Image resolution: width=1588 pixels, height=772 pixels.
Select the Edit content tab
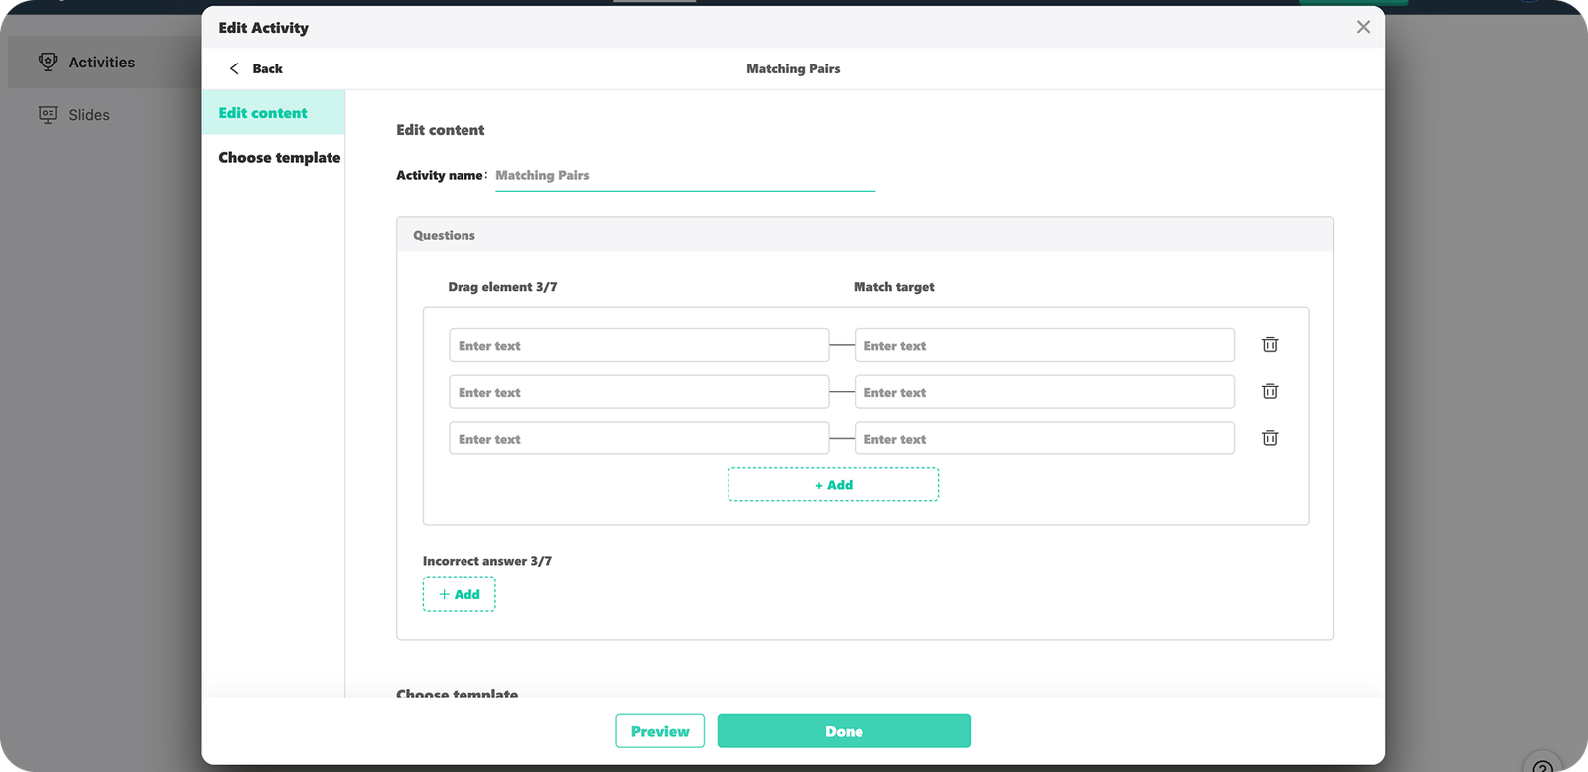(x=264, y=113)
